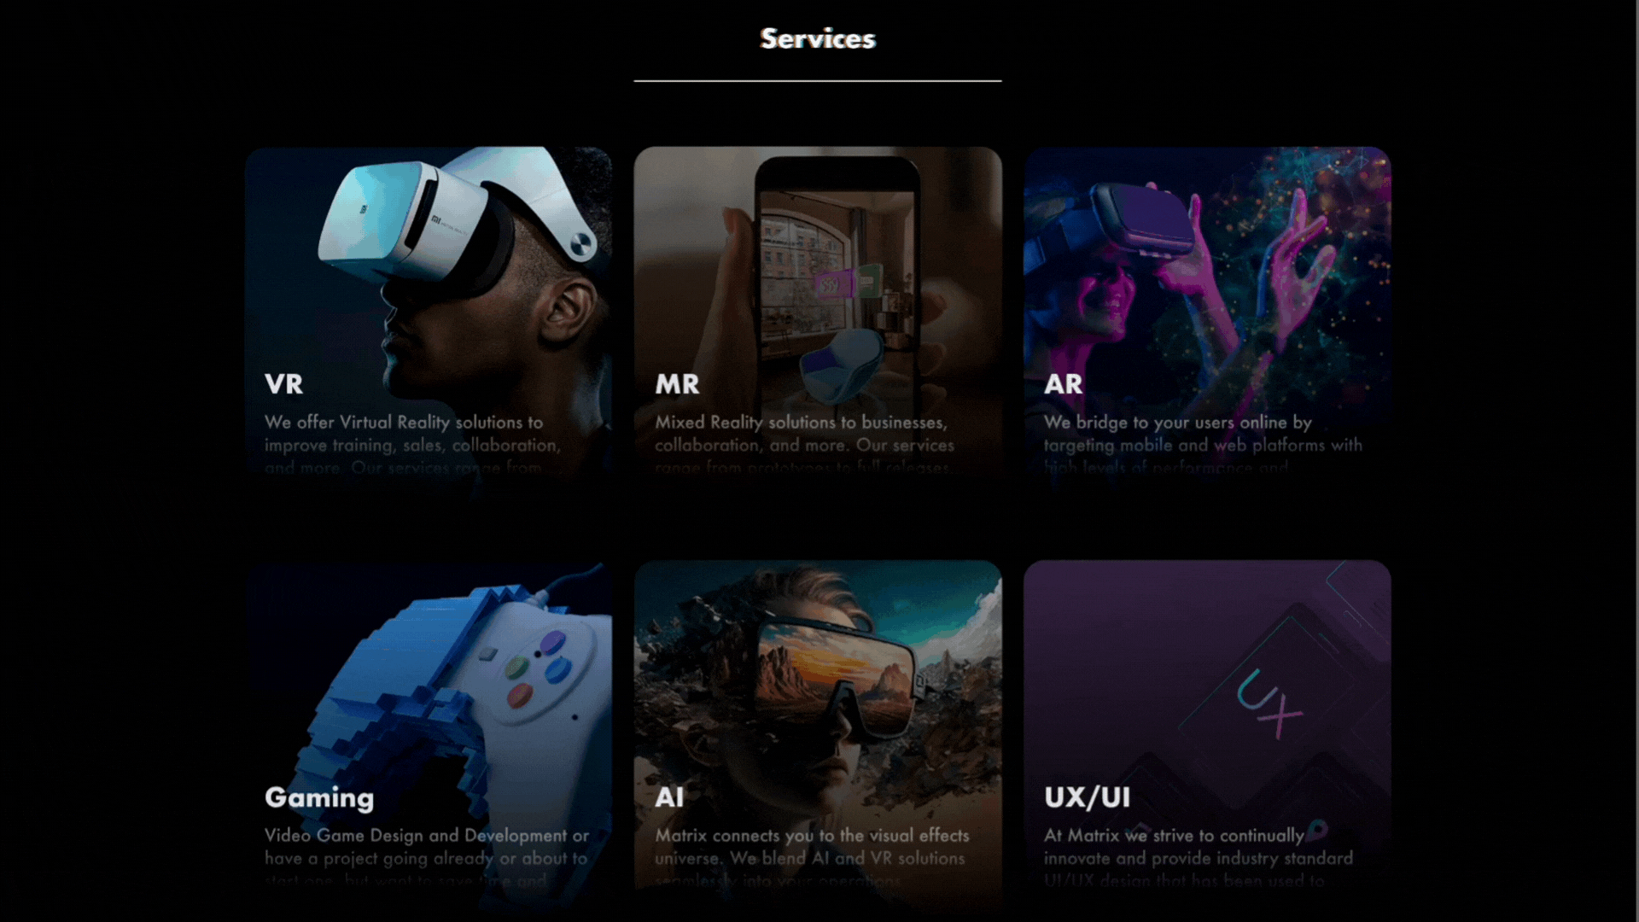
Task: Select the Services section heading
Action: [818, 38]
